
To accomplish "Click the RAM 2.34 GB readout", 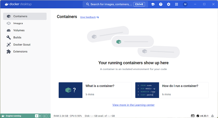I will click(61, 116).
